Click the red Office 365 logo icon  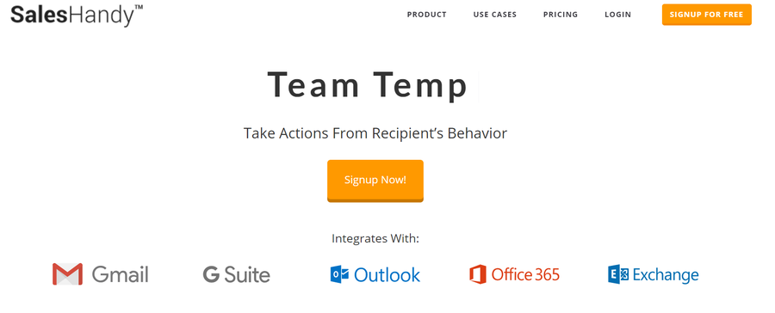(478, 274)
